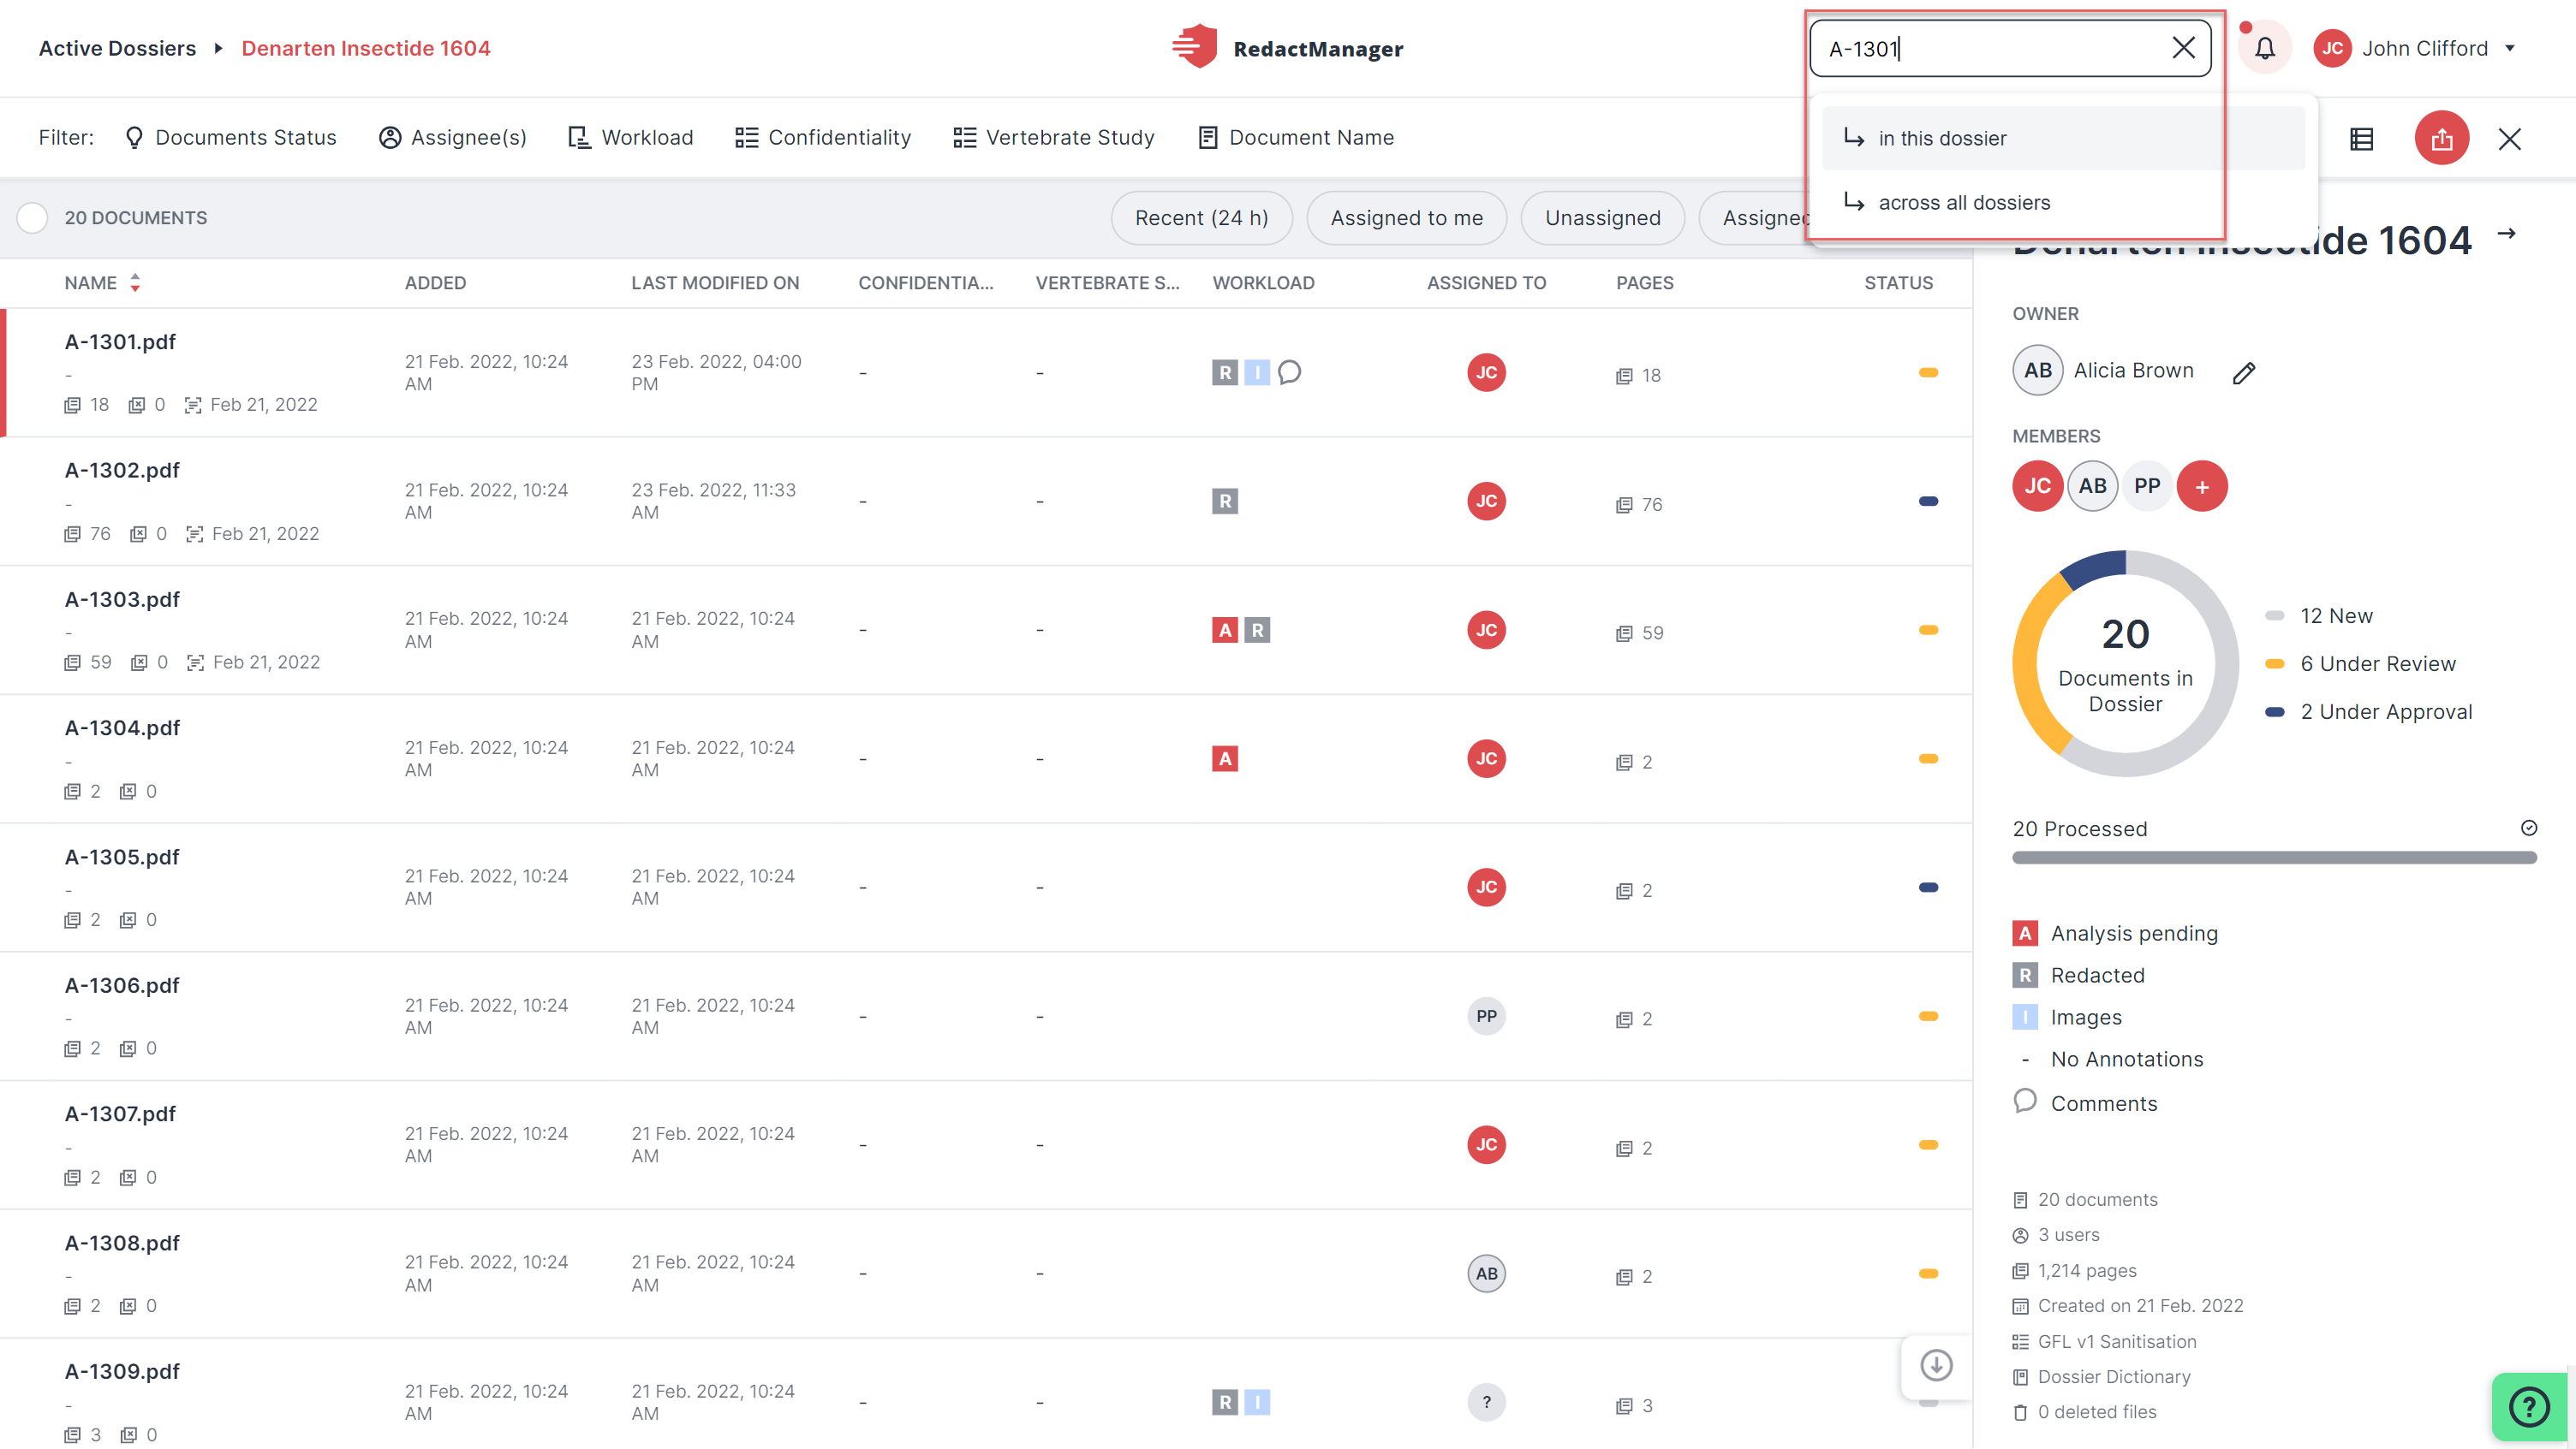This screenshot has height=1449, width=2576.
Task: Click the Analysis pending A badge on A-1304.pdf
Action: coord(1225,759)
